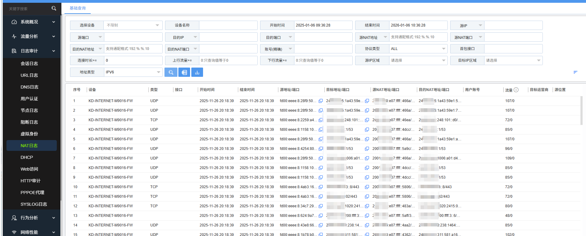The height and width of the screenshot is (236, 586).
Task: Click the keyword search magnifier in sidebar
Action: click(x=54, y=8)
